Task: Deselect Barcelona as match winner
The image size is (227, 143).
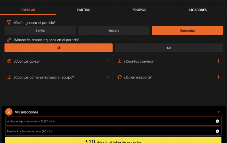Action: (187, 30)
